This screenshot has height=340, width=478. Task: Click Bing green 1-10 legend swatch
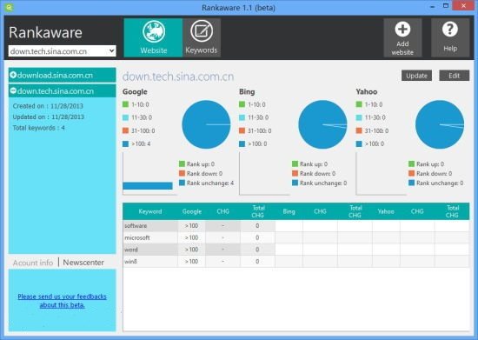(x=242, y=104)
